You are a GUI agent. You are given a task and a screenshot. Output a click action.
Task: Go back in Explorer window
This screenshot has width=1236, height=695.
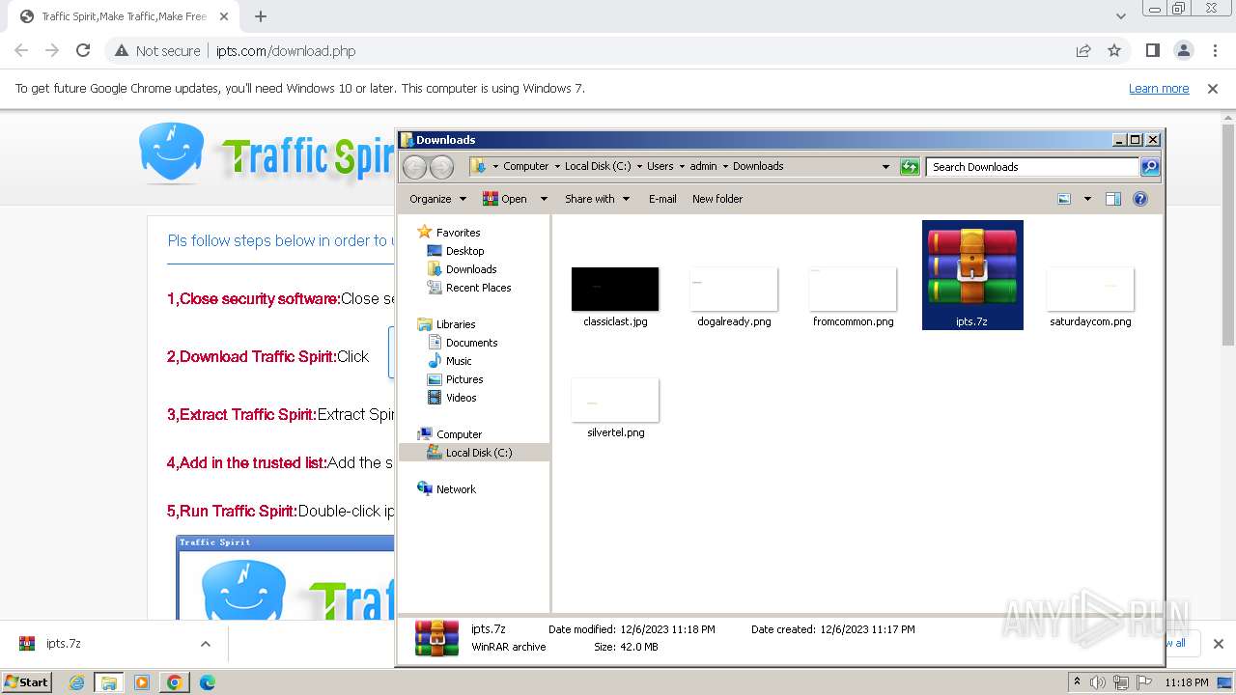coord(414,167)
